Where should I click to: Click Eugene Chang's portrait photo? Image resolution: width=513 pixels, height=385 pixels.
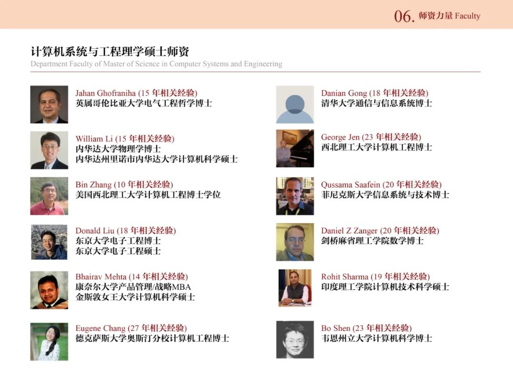[49, 341]
